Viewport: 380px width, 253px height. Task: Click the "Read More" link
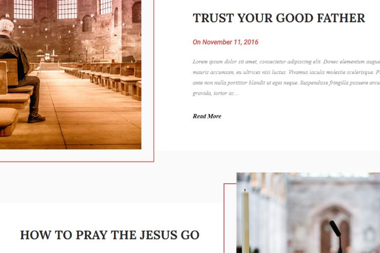(207, 116)
